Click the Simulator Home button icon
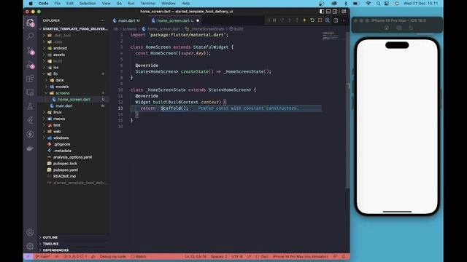 point(386,28)
